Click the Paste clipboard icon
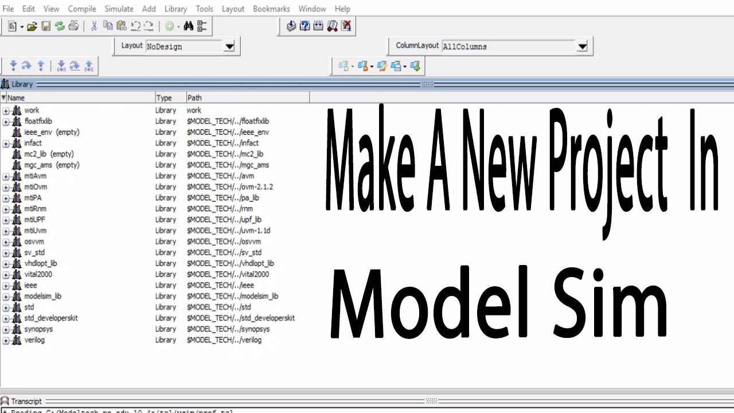 pyautogui.click(x=122, y=26)
